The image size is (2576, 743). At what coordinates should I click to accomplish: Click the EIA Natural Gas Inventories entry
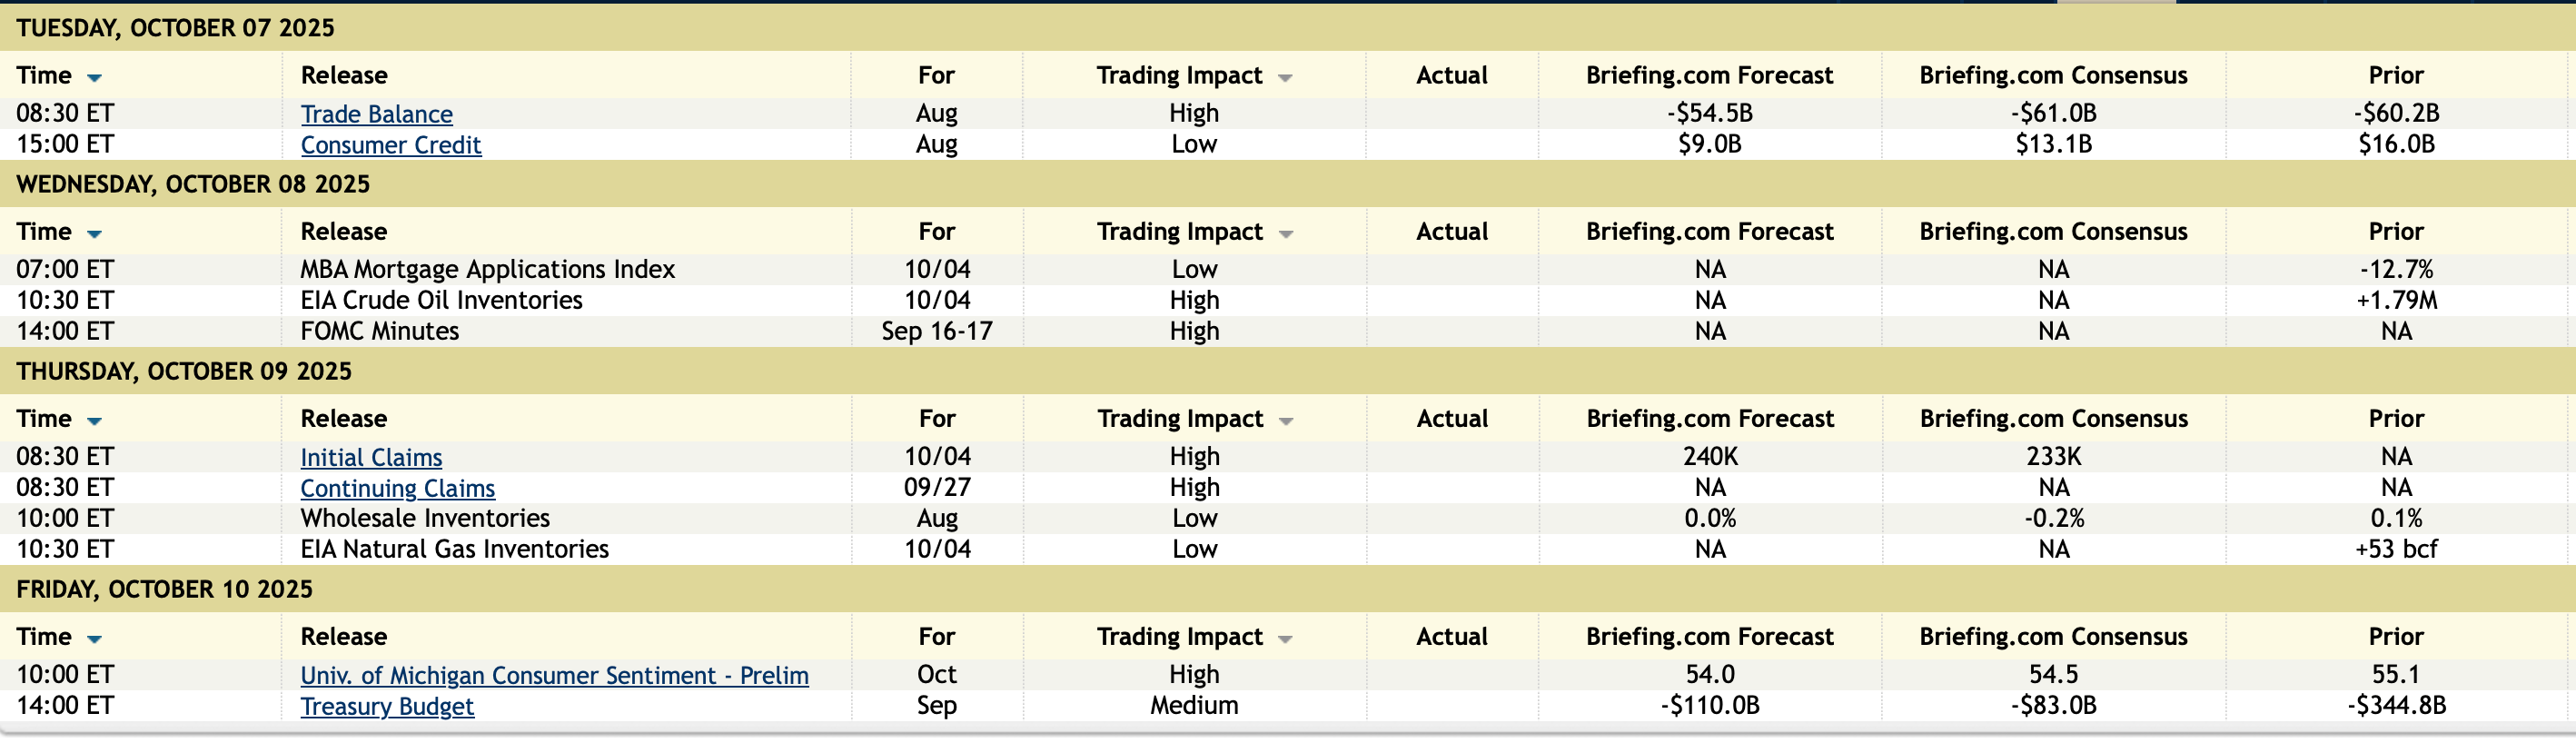click(x=454, y=549)
